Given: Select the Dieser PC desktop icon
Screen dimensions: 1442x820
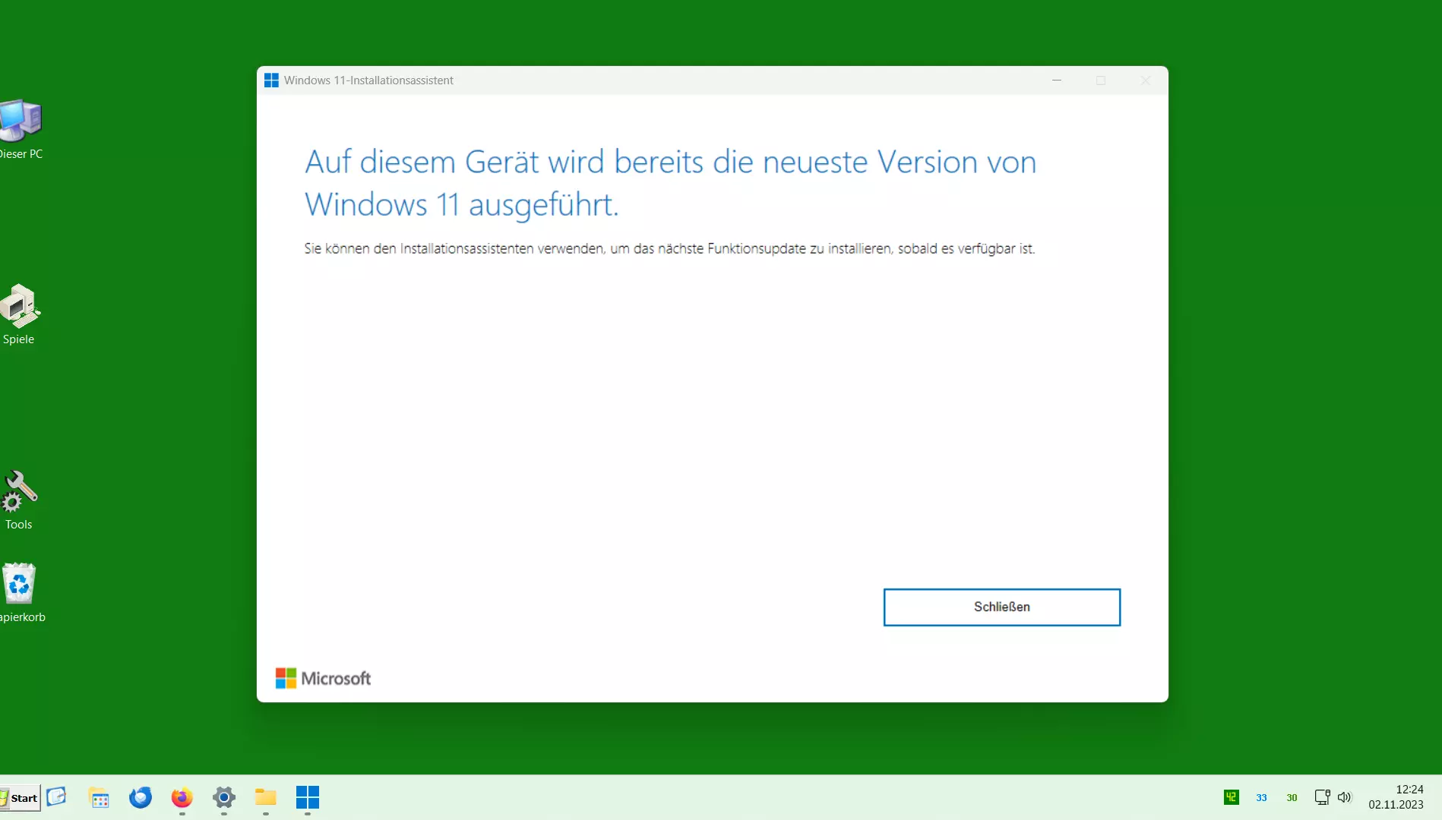Looking at the screenshot, I should click(x=21, y=130).
